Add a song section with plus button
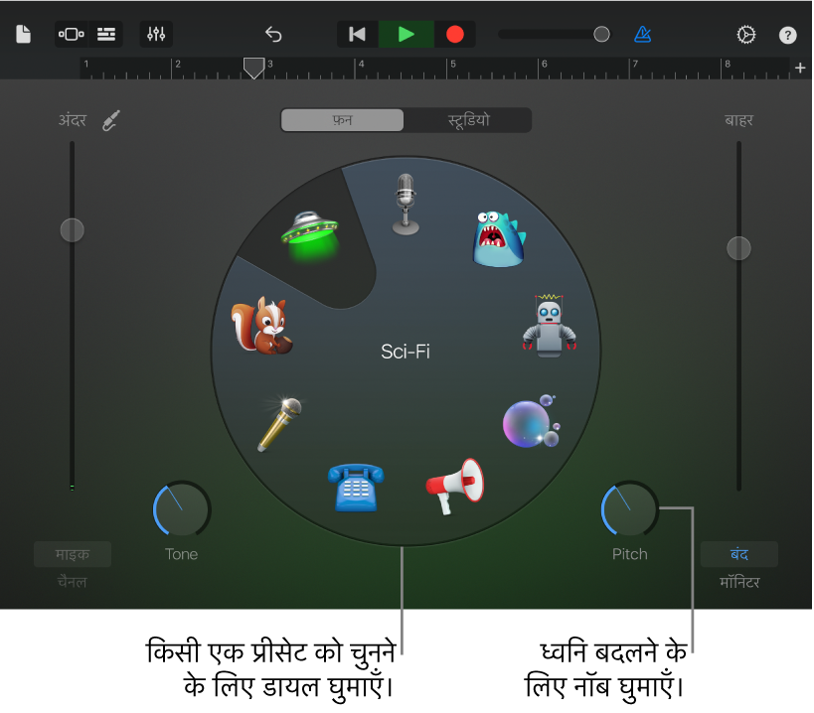Image resolution: width=814 pixels, height=713 pixels. tap(800, 68)
